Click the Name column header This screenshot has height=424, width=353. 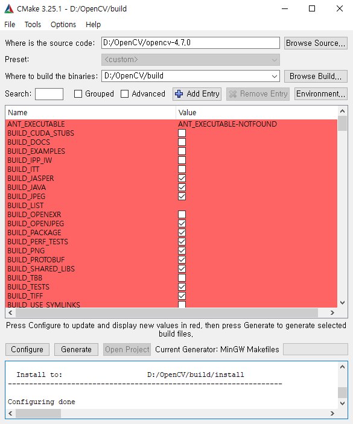(x=91, y=113)
